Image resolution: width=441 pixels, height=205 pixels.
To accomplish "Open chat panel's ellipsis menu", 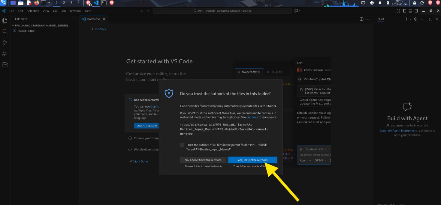I will 422,19.
